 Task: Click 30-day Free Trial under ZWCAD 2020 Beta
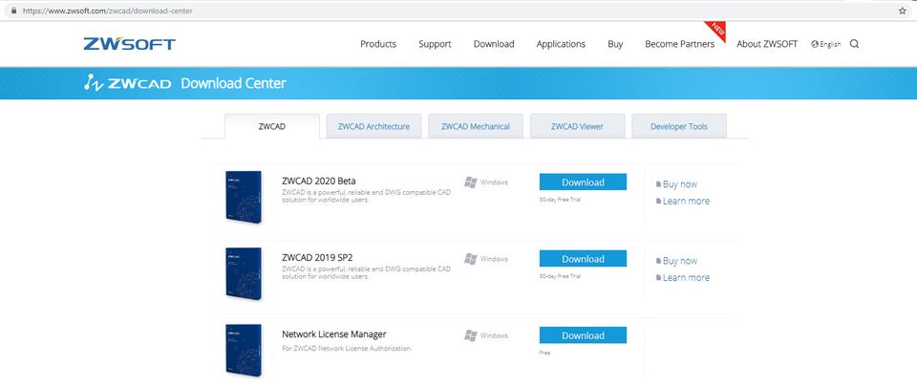coord(560,200)
